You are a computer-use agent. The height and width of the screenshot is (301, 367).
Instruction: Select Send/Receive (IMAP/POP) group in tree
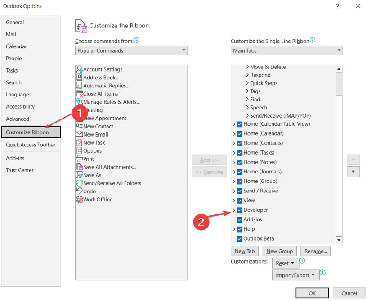[280, 116]
